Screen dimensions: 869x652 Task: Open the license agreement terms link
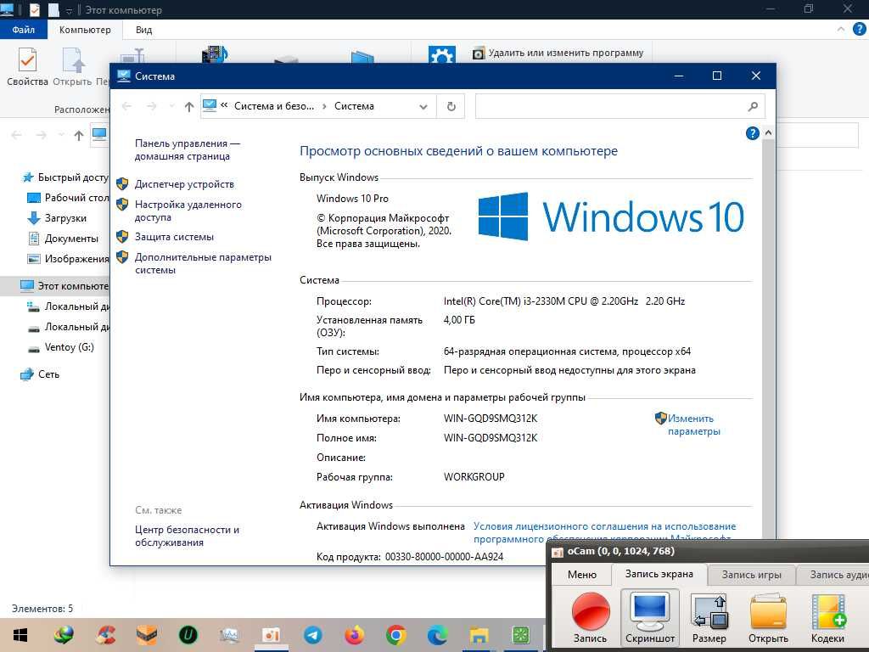604,531
